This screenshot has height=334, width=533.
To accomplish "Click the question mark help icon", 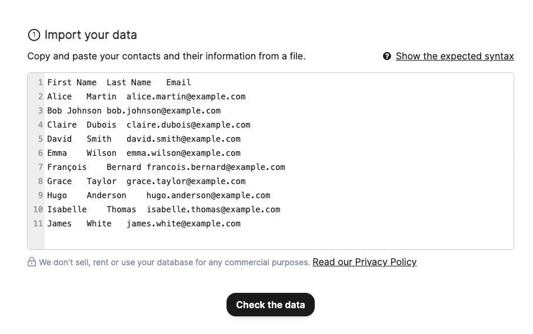I will 387,56.
